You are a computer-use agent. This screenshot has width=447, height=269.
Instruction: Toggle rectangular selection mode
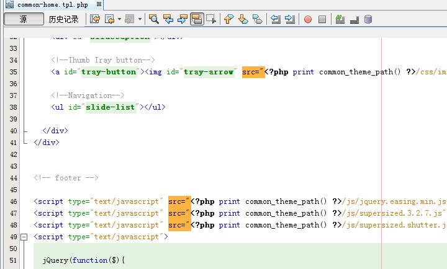coord(211,19)
